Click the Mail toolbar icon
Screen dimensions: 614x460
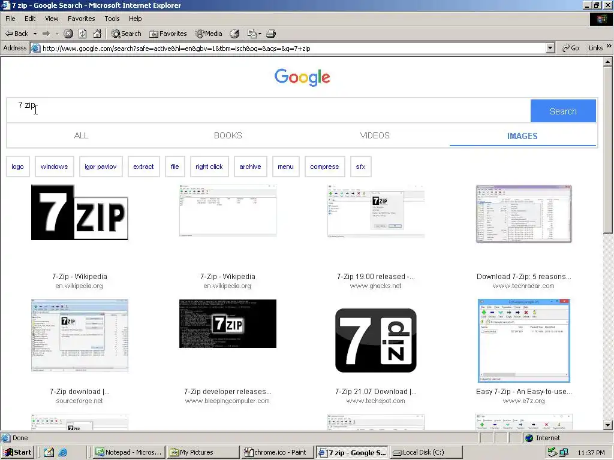click(x=252, y=34)
